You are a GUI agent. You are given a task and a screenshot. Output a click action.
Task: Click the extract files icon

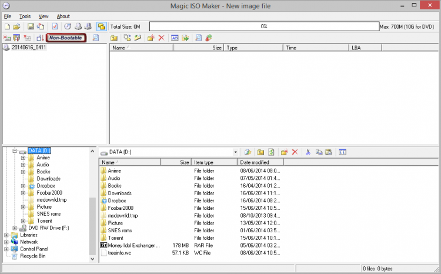[185, 38]
